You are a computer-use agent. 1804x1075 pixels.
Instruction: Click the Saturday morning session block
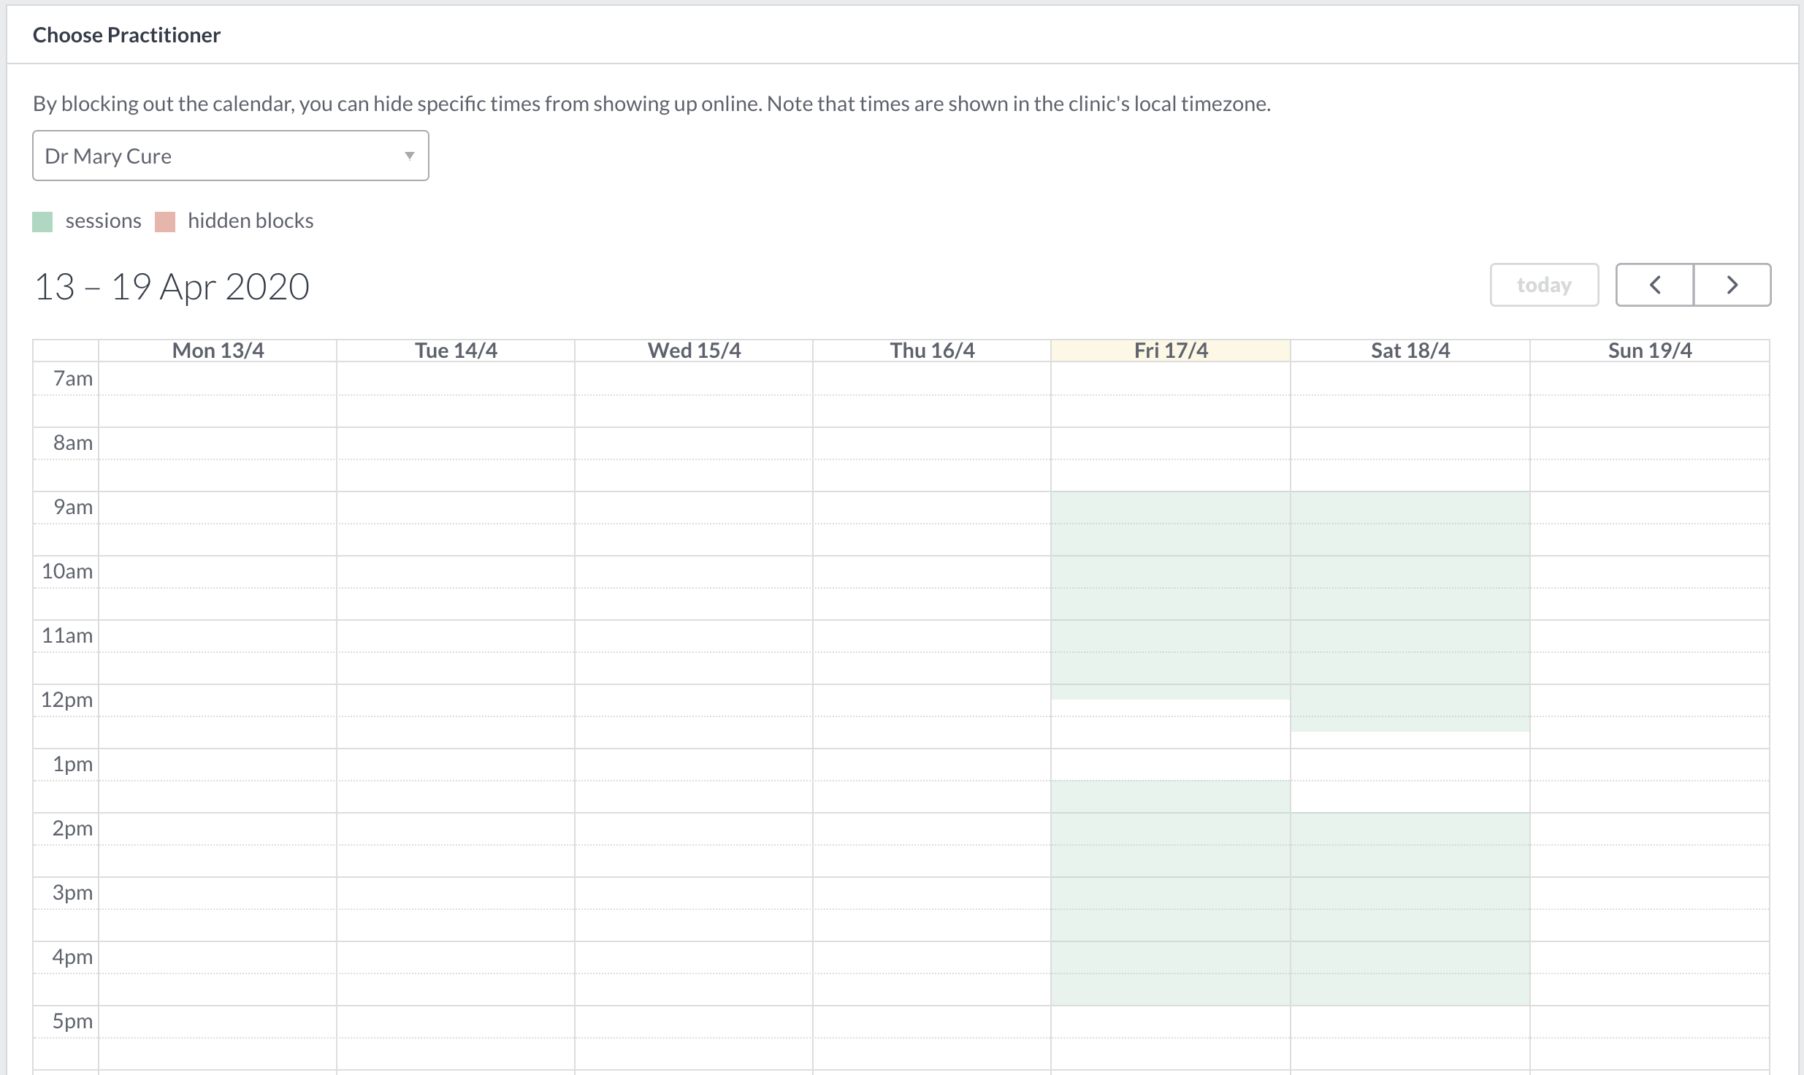coord(1410,611)
